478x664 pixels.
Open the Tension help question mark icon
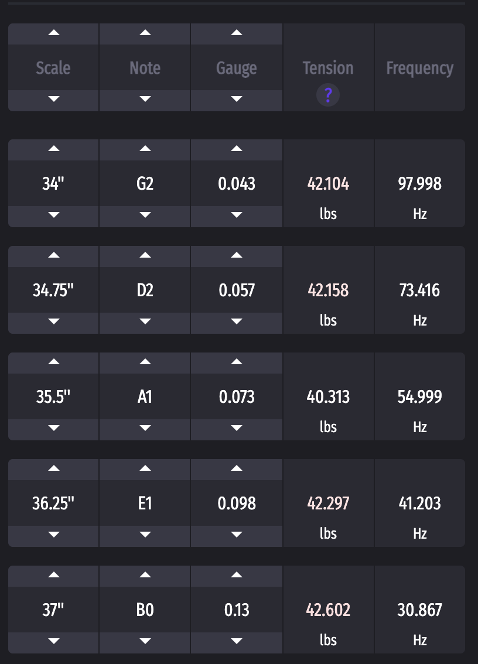pos(328,95)
